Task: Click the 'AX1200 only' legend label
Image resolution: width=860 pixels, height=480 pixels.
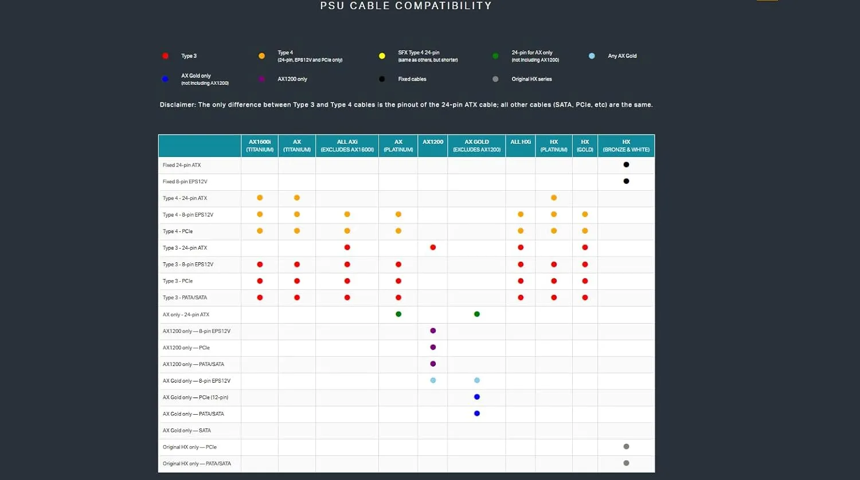Action: (x=292, y=79)
